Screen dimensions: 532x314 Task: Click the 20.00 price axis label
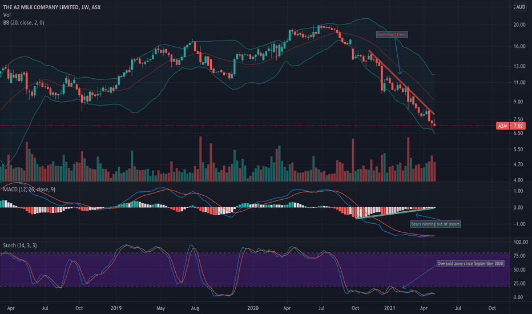point(519,25)
